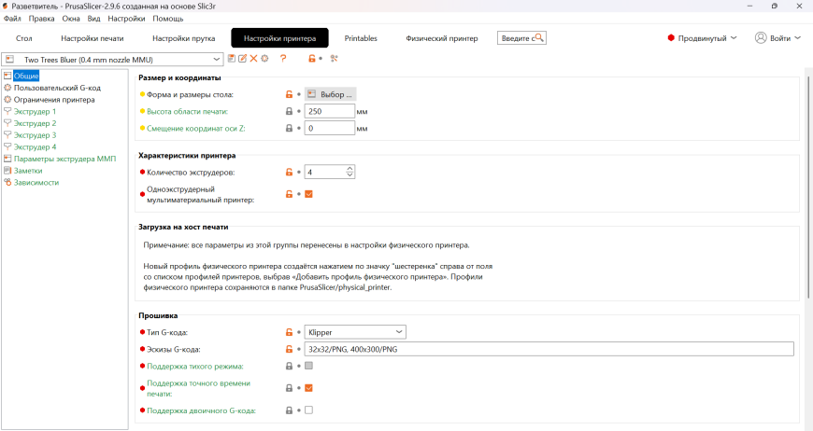
Task: Open Зависимости page in sidebar
Action: tap(36, 183)
